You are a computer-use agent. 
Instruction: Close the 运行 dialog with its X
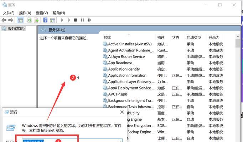coord(122,112)
